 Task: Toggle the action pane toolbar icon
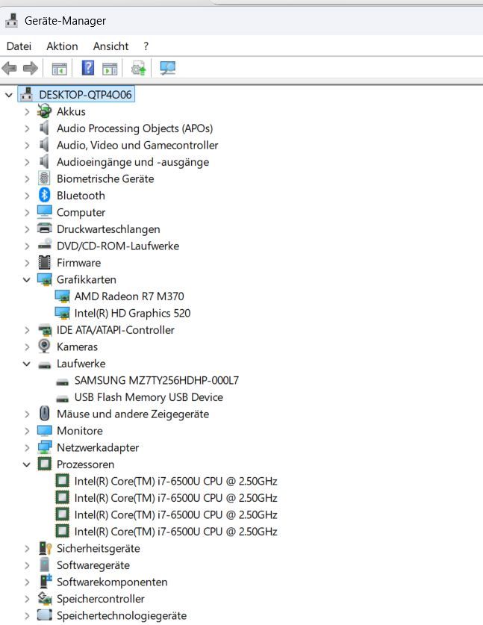tap(110, 69)
